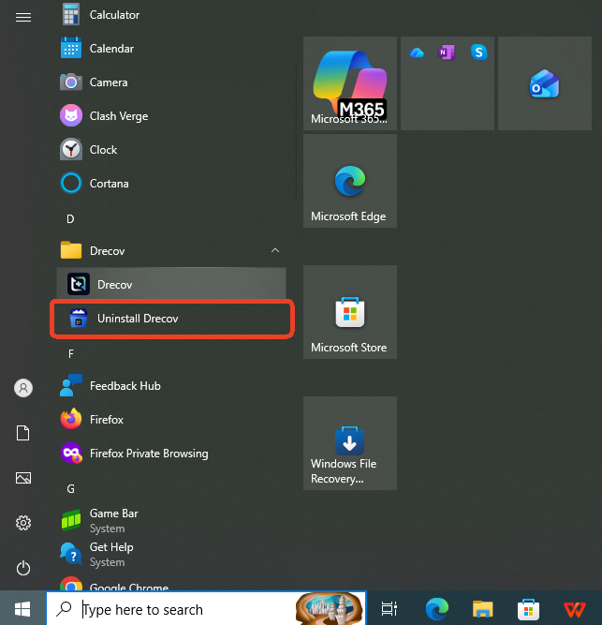
Task: Open Task View on taskbar
Action: coord(389,609)
